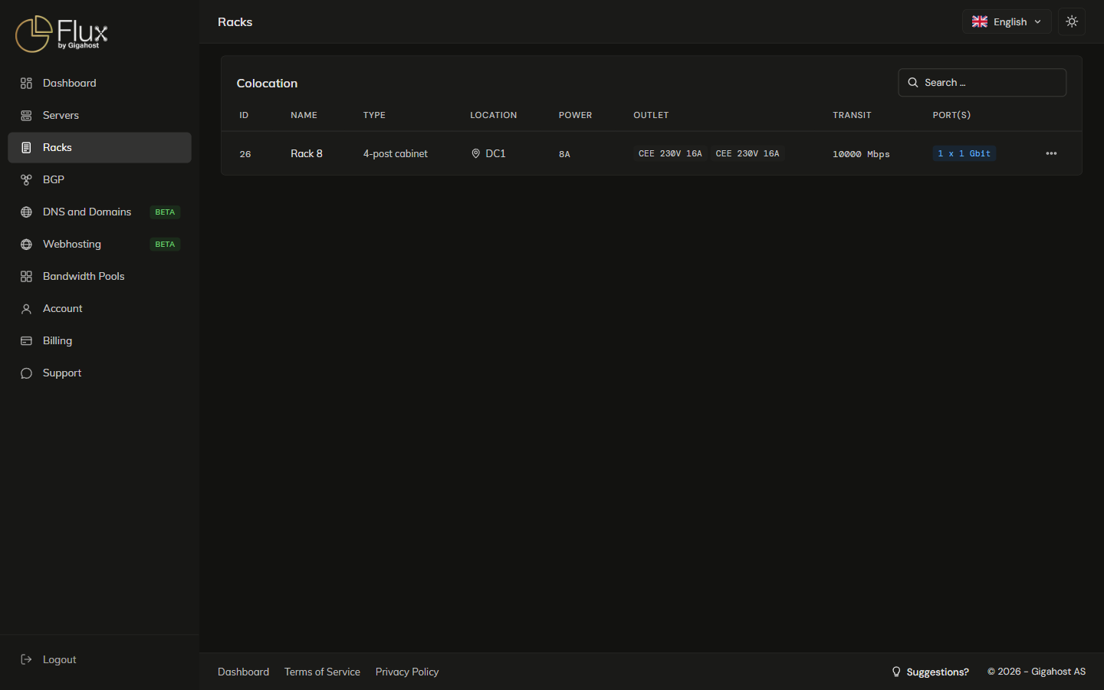Image resolution: width=1104 pixels, height=690 pixels.
Task: Go to BGP in the sidebar
Action: pyautogui.click(x=100, y=180)
